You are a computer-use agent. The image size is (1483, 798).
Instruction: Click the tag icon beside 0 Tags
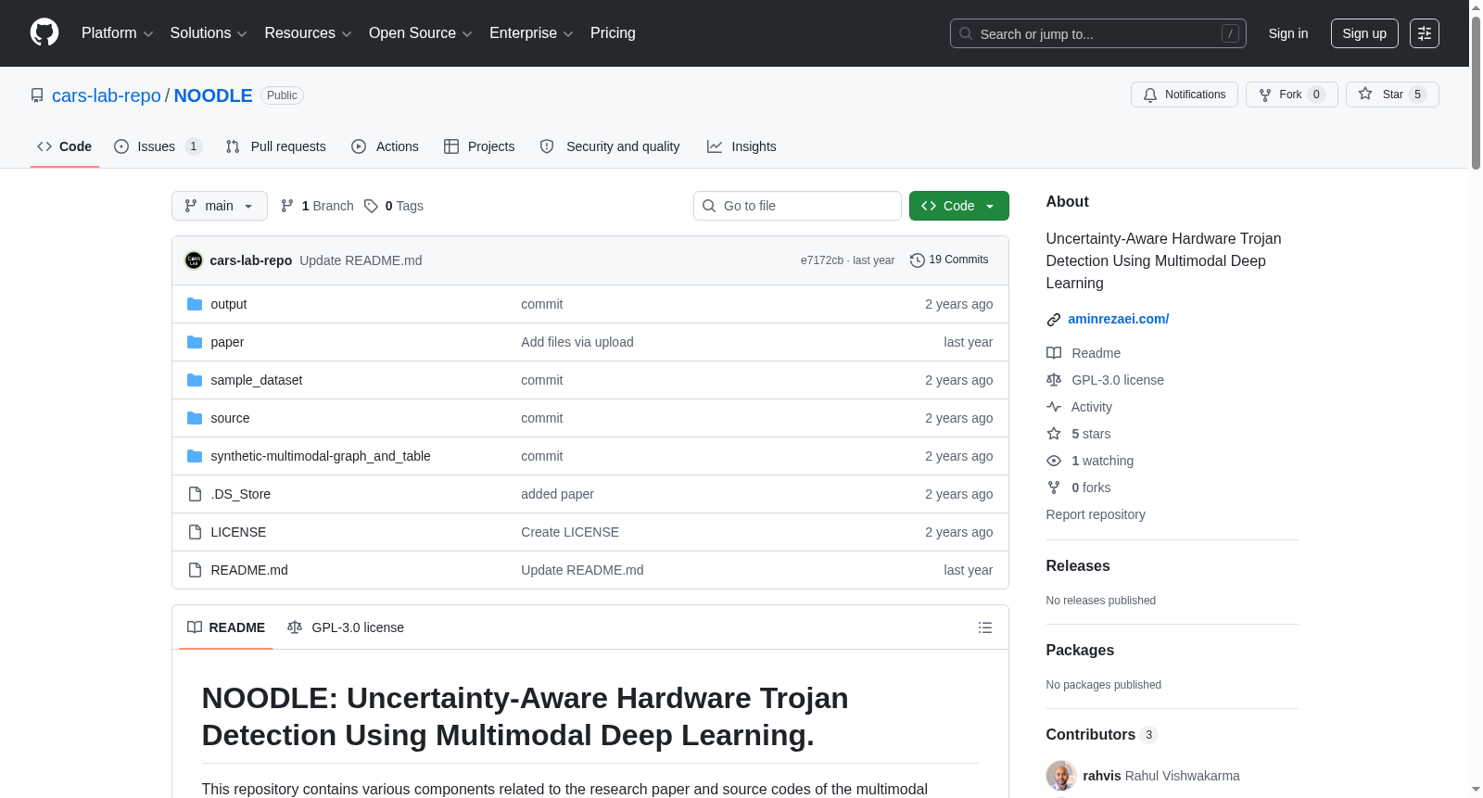(x=371, y=206)
